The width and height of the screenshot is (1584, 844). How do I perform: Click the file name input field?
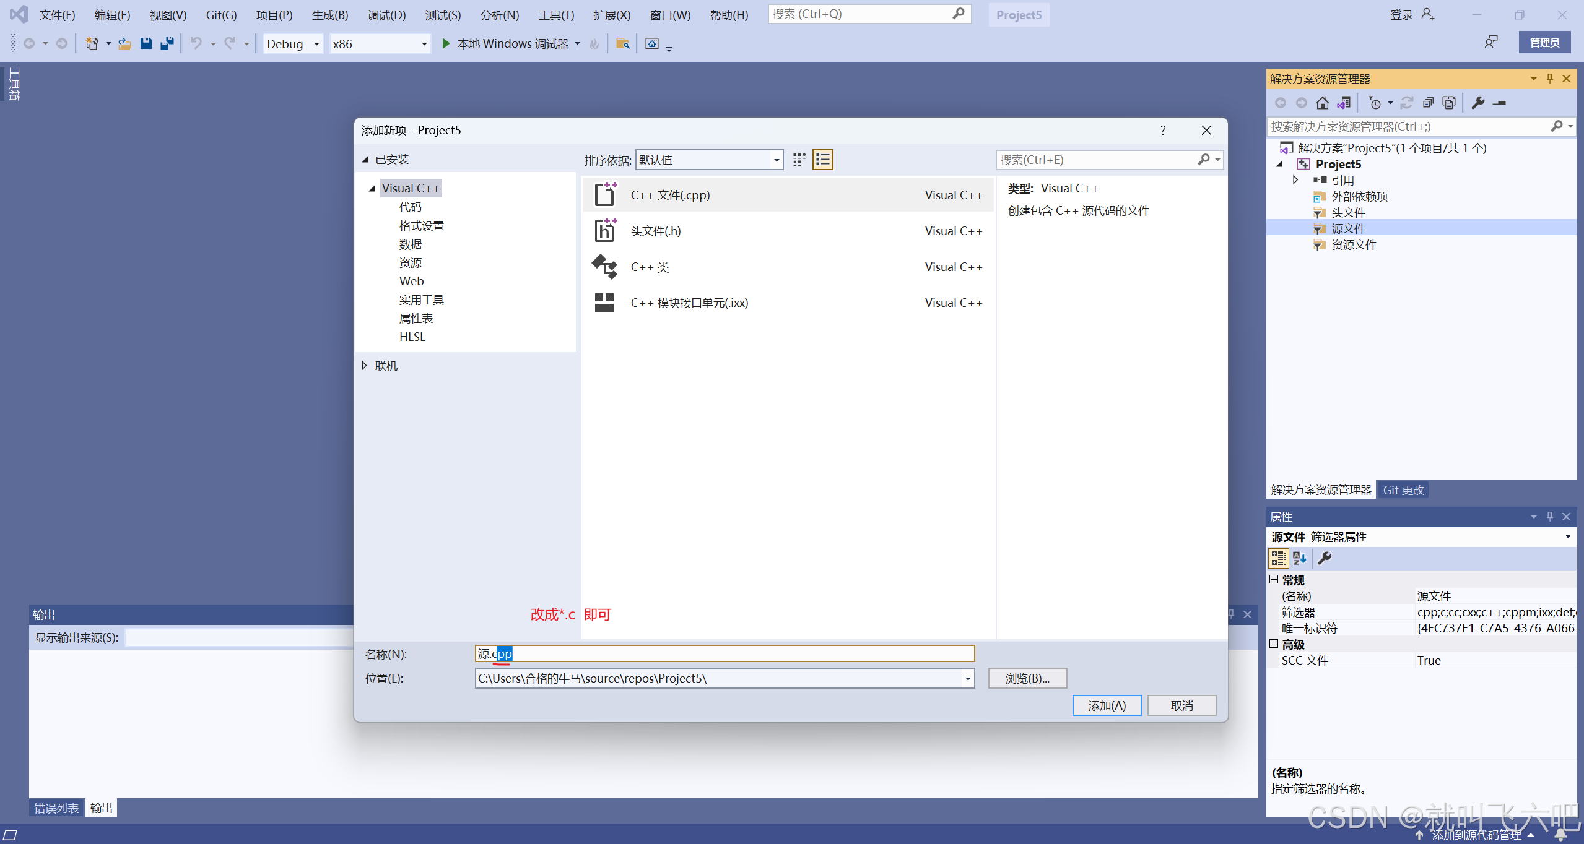[725, 653]
